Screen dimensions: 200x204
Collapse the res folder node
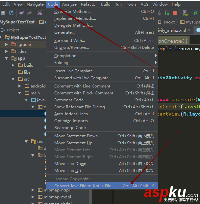click(26, 142)
